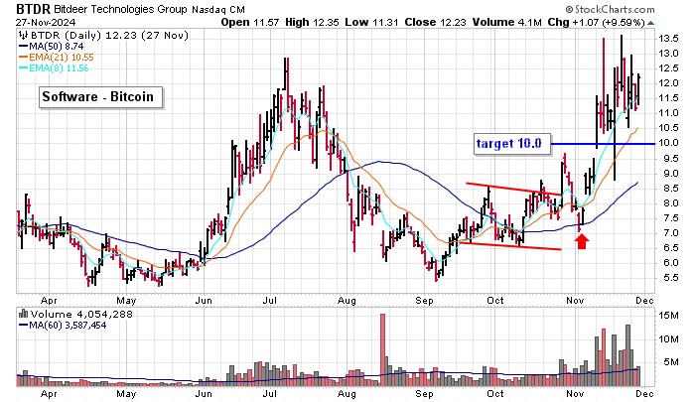Click the Volume 4.1M header value
This screenshot has width=695, height=402.
tap(507, 22)
